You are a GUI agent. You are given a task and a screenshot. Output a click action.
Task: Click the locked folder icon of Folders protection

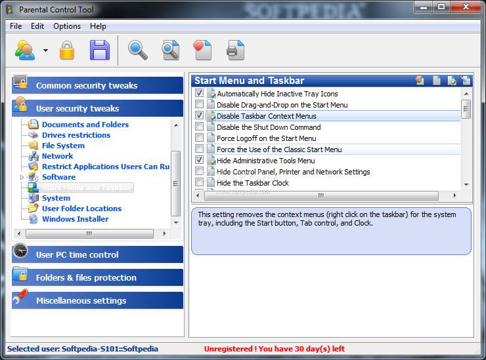point(21,274)
